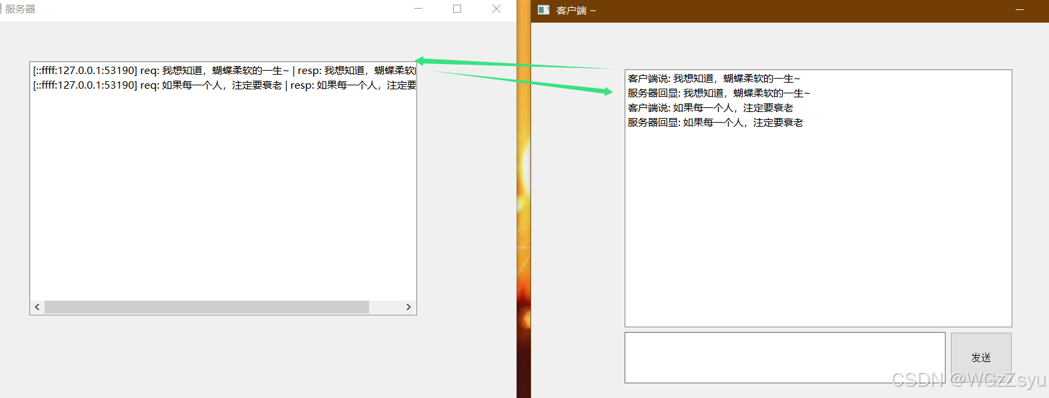The image size is (1049, 398).
Task: Click the server log left scroll arrow
Action: [37, 307]
